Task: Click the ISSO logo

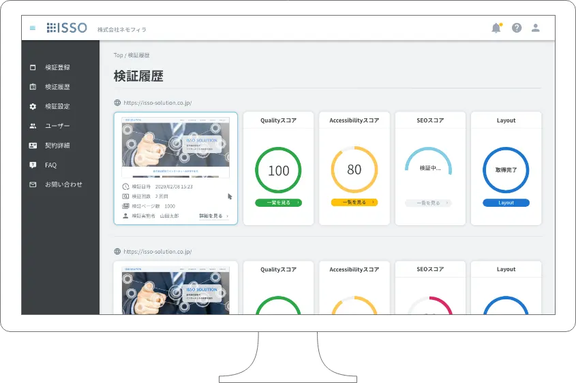Action: click(67, 28)
